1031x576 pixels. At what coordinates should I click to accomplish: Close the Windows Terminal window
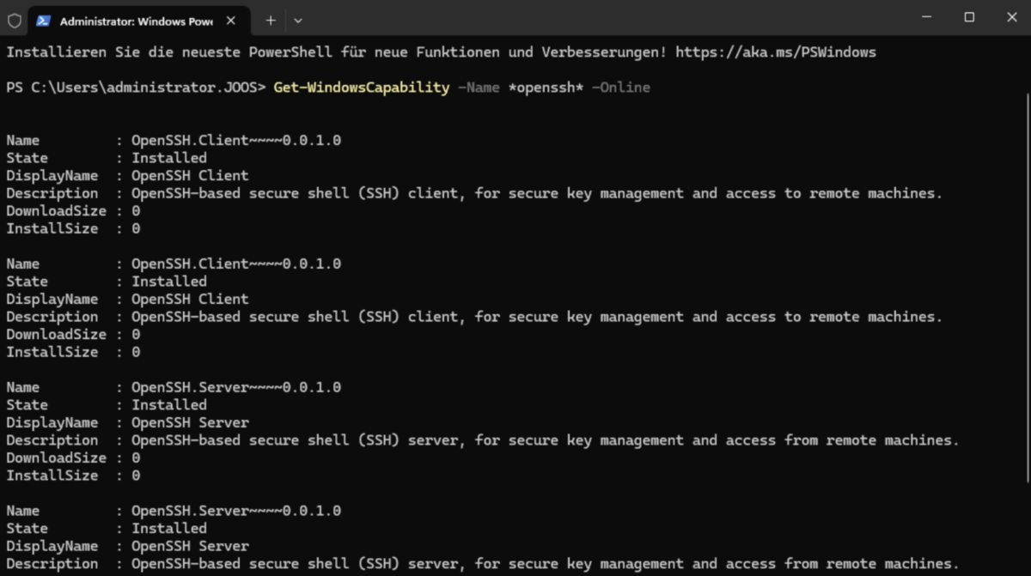pyautogui.click(x=1011, y=17)
